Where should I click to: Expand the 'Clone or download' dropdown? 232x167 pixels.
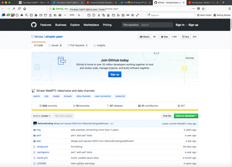click(x=186, y=116)
